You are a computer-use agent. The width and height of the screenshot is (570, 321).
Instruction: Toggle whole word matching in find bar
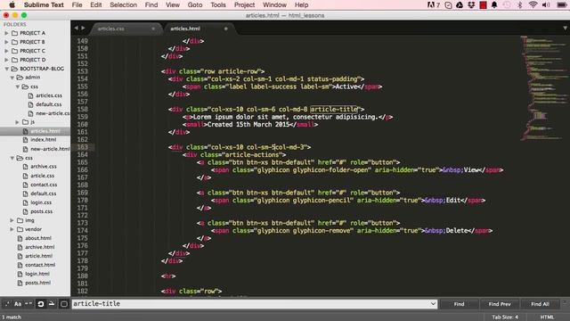(x=28, y=303)
